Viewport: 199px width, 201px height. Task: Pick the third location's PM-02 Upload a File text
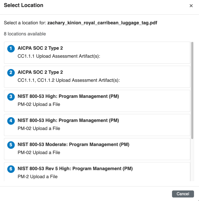pos(39,104)
